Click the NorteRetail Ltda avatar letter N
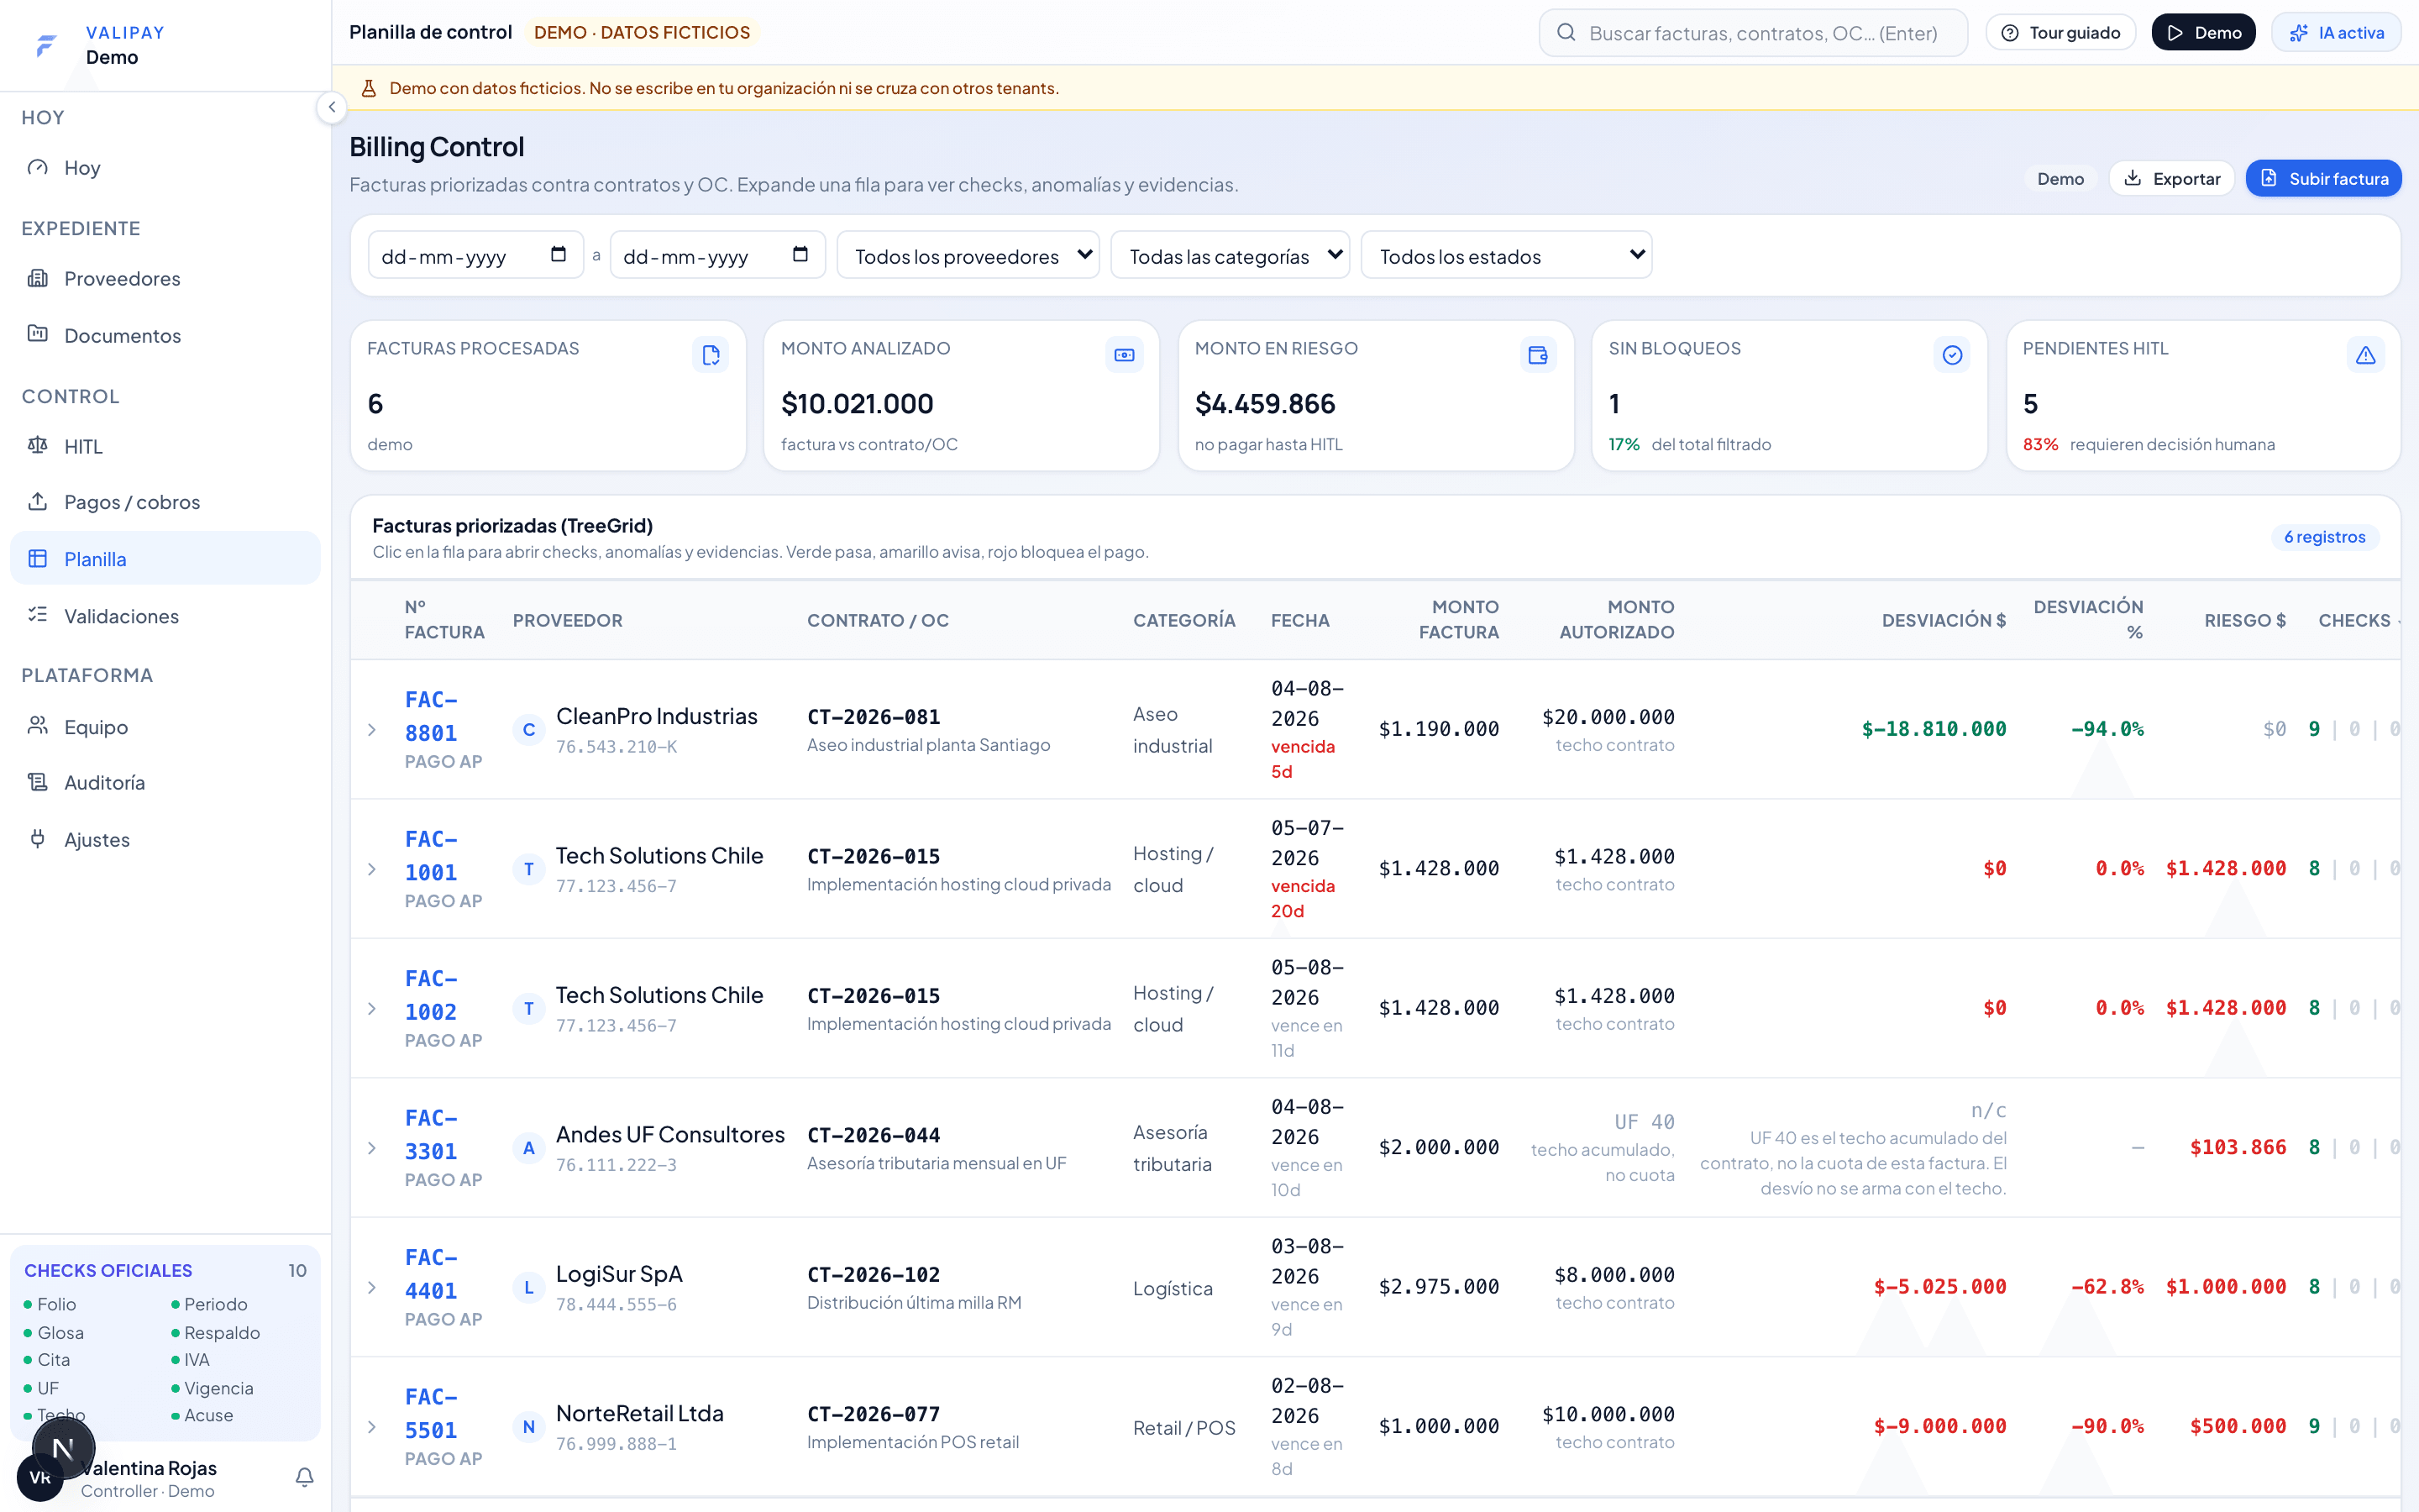Screen dimensions: 2419x1512 [529, 1427]
